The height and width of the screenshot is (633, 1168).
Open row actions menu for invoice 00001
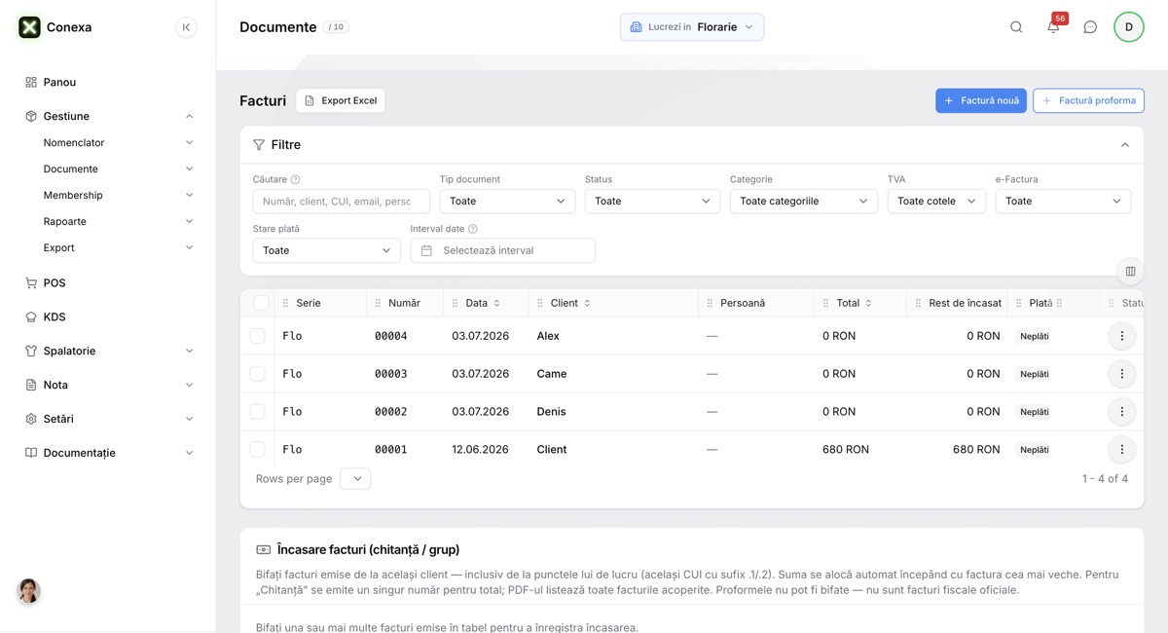(1122, 450)
